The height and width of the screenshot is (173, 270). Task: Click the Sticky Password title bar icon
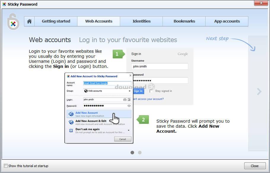pos(4,4)
